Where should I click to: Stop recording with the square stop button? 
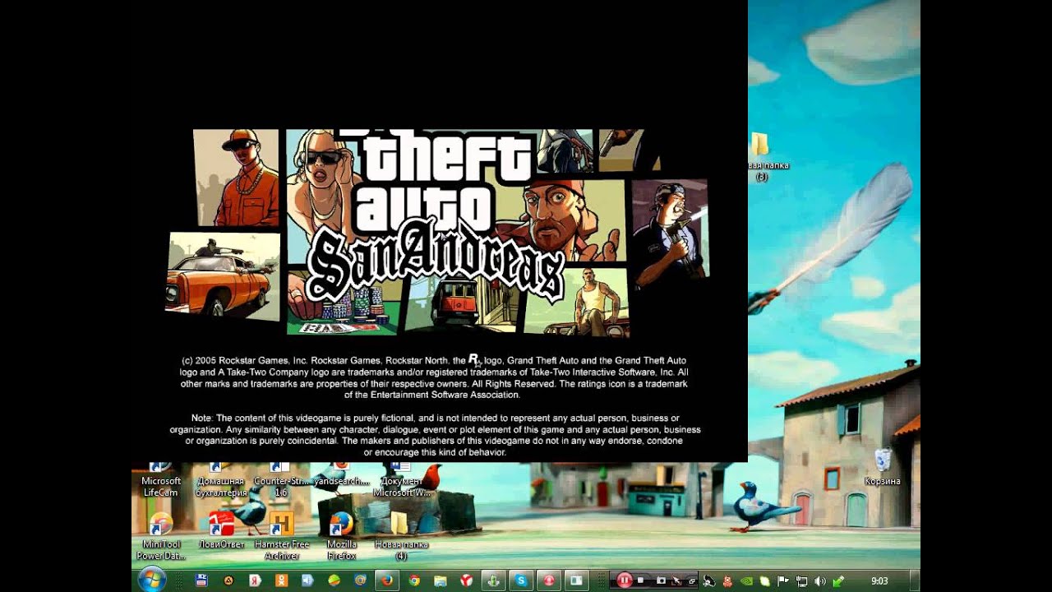[x=640, y=580]
